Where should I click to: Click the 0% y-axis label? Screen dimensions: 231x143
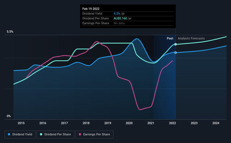point(9,116)
